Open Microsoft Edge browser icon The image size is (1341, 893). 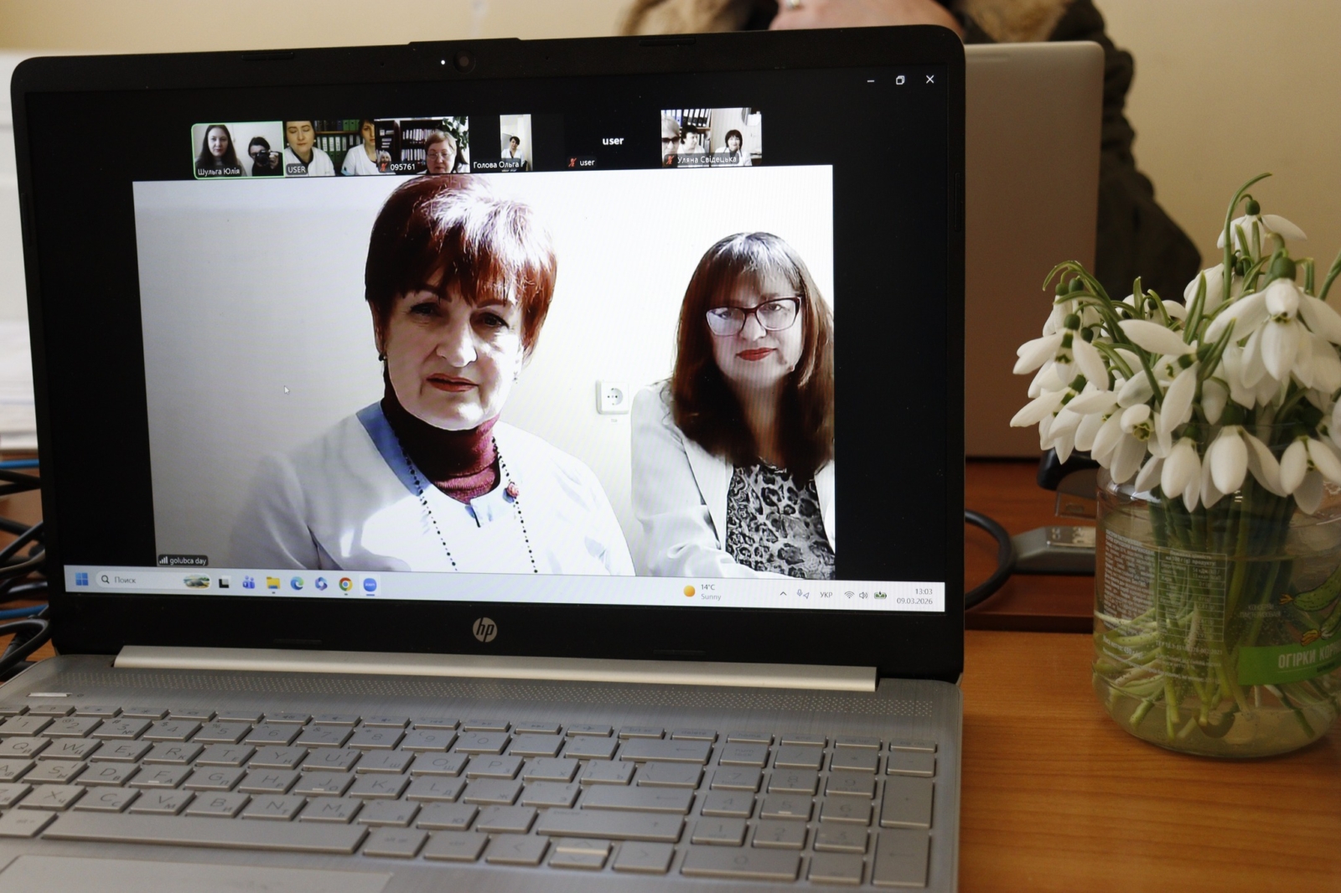point(297,583)
